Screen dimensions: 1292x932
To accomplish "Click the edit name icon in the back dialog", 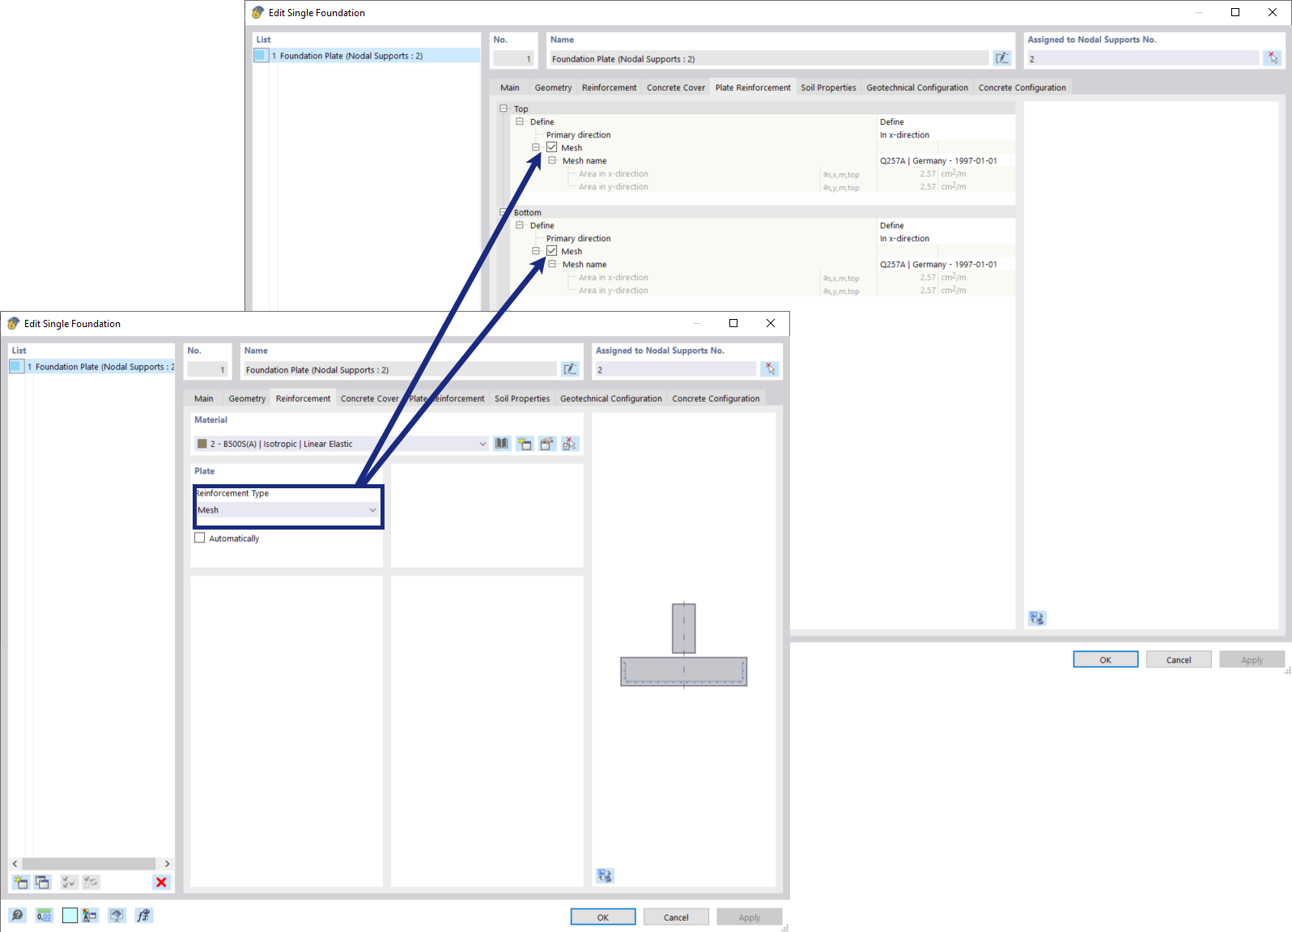I will [x=1002, y=58].
